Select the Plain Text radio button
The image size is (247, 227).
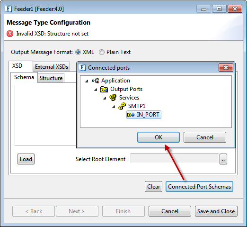[102, 52]
